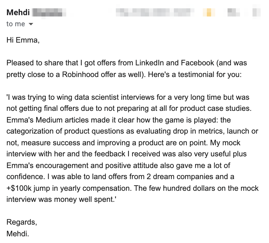Click the pixelated reply icon beside the star
The width and height of the screenshot is (269, 243).
[233, 12]
